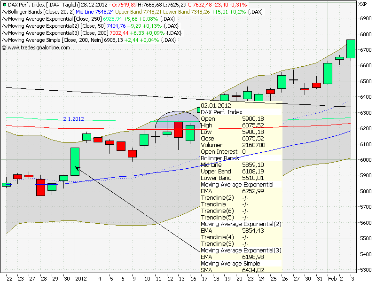Click the last green candle at Feb 3
The image size is (376, 282).
click(351, 49)
